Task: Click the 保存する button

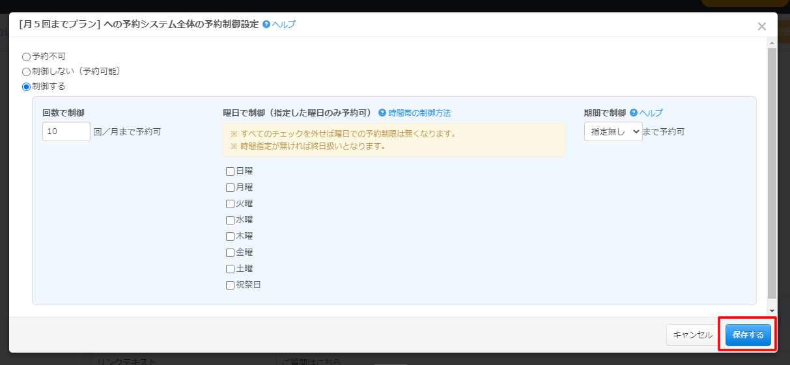Action: [748, 335]
